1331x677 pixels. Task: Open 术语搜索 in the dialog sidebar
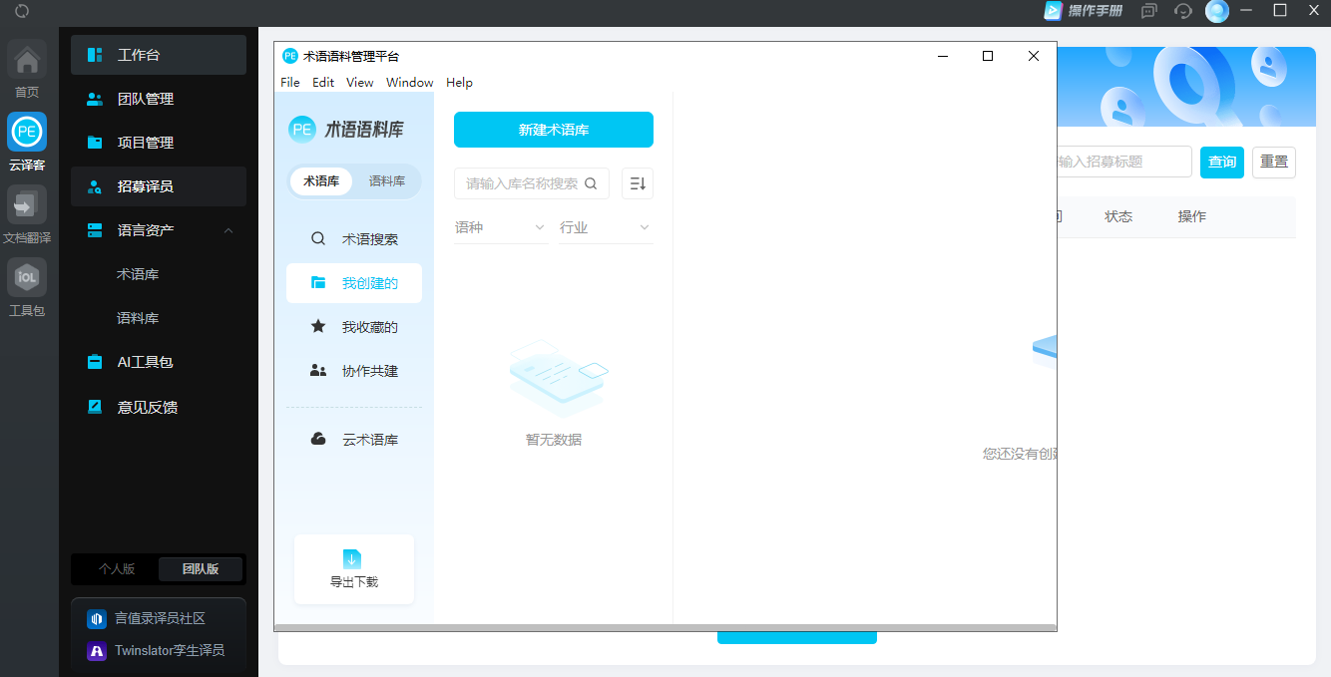pyautogui.click(x=353, y=238)
